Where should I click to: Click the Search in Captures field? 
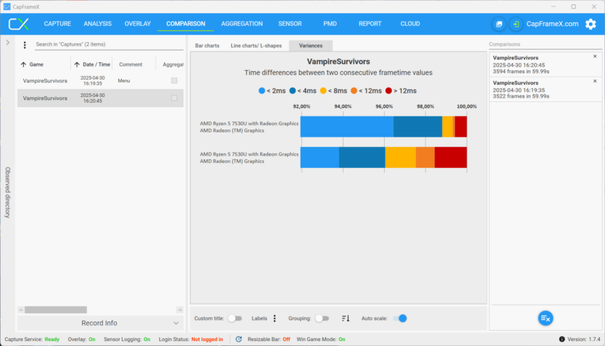click(109, 44)
